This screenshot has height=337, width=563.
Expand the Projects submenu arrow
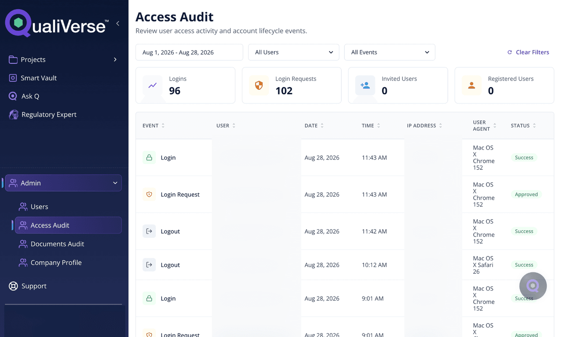[x=115, y=59]
